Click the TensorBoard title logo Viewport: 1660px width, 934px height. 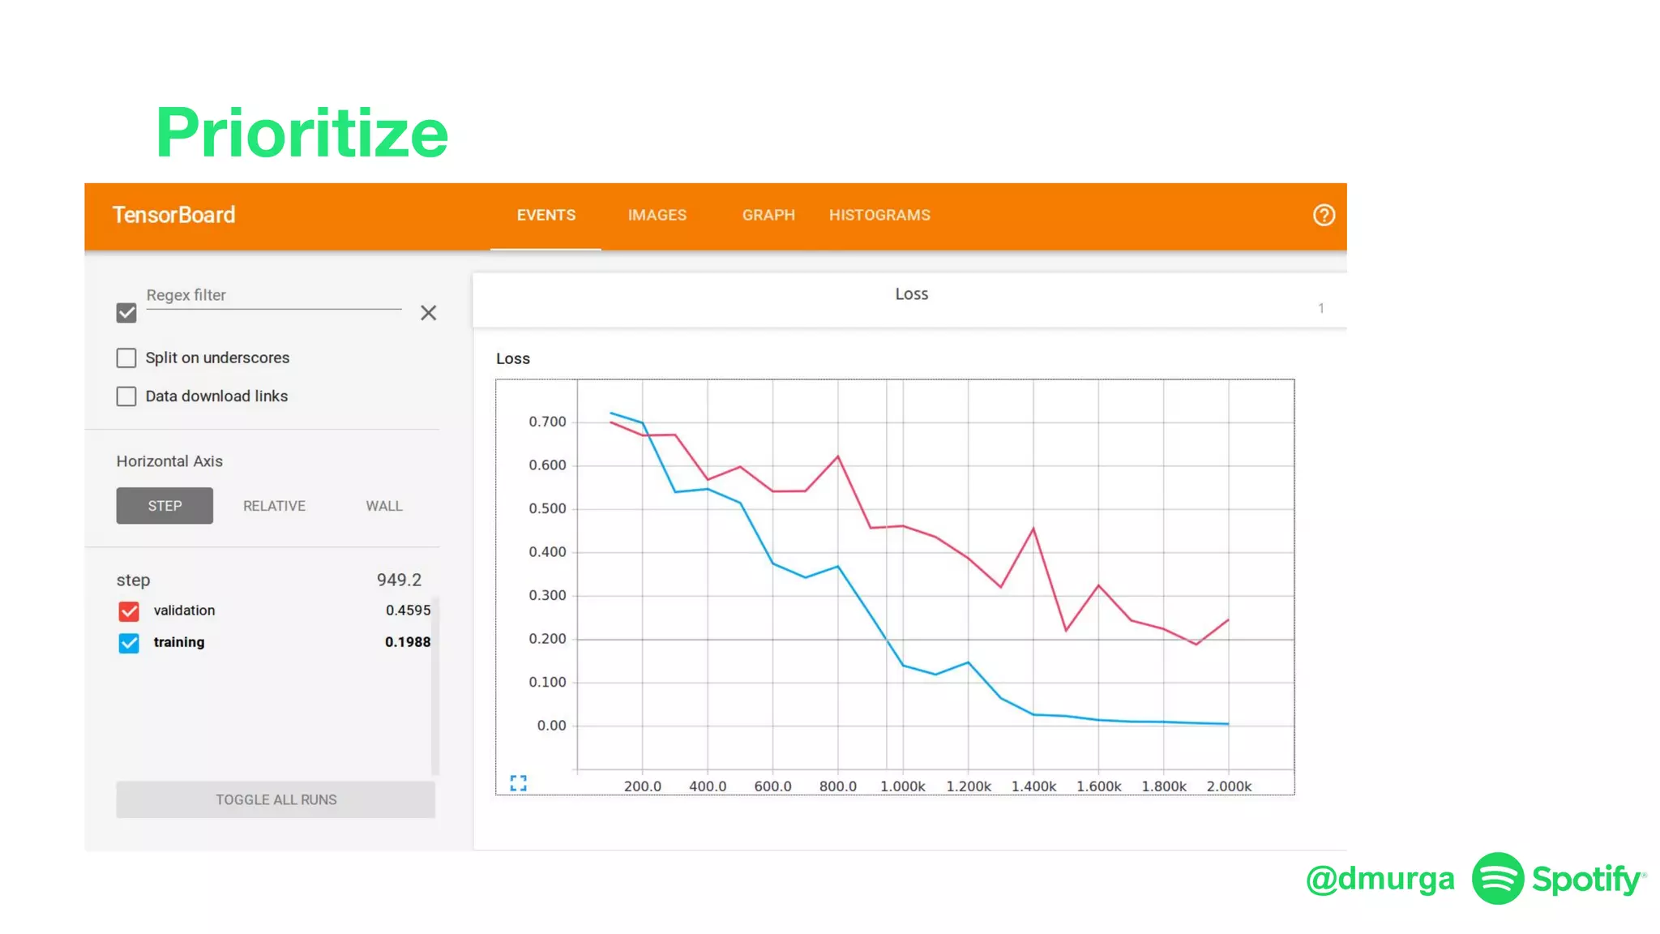(x=173, y=215)
